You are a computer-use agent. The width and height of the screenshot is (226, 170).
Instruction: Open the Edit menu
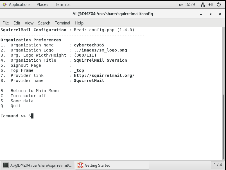[17, 23]
